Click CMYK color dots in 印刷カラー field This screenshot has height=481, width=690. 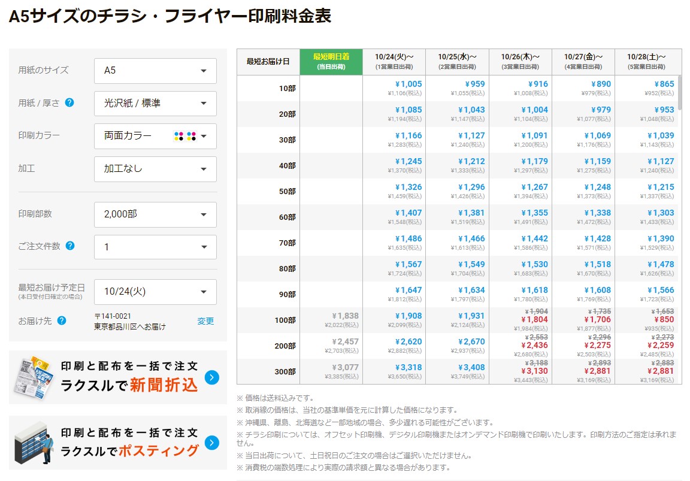(184, 136)
